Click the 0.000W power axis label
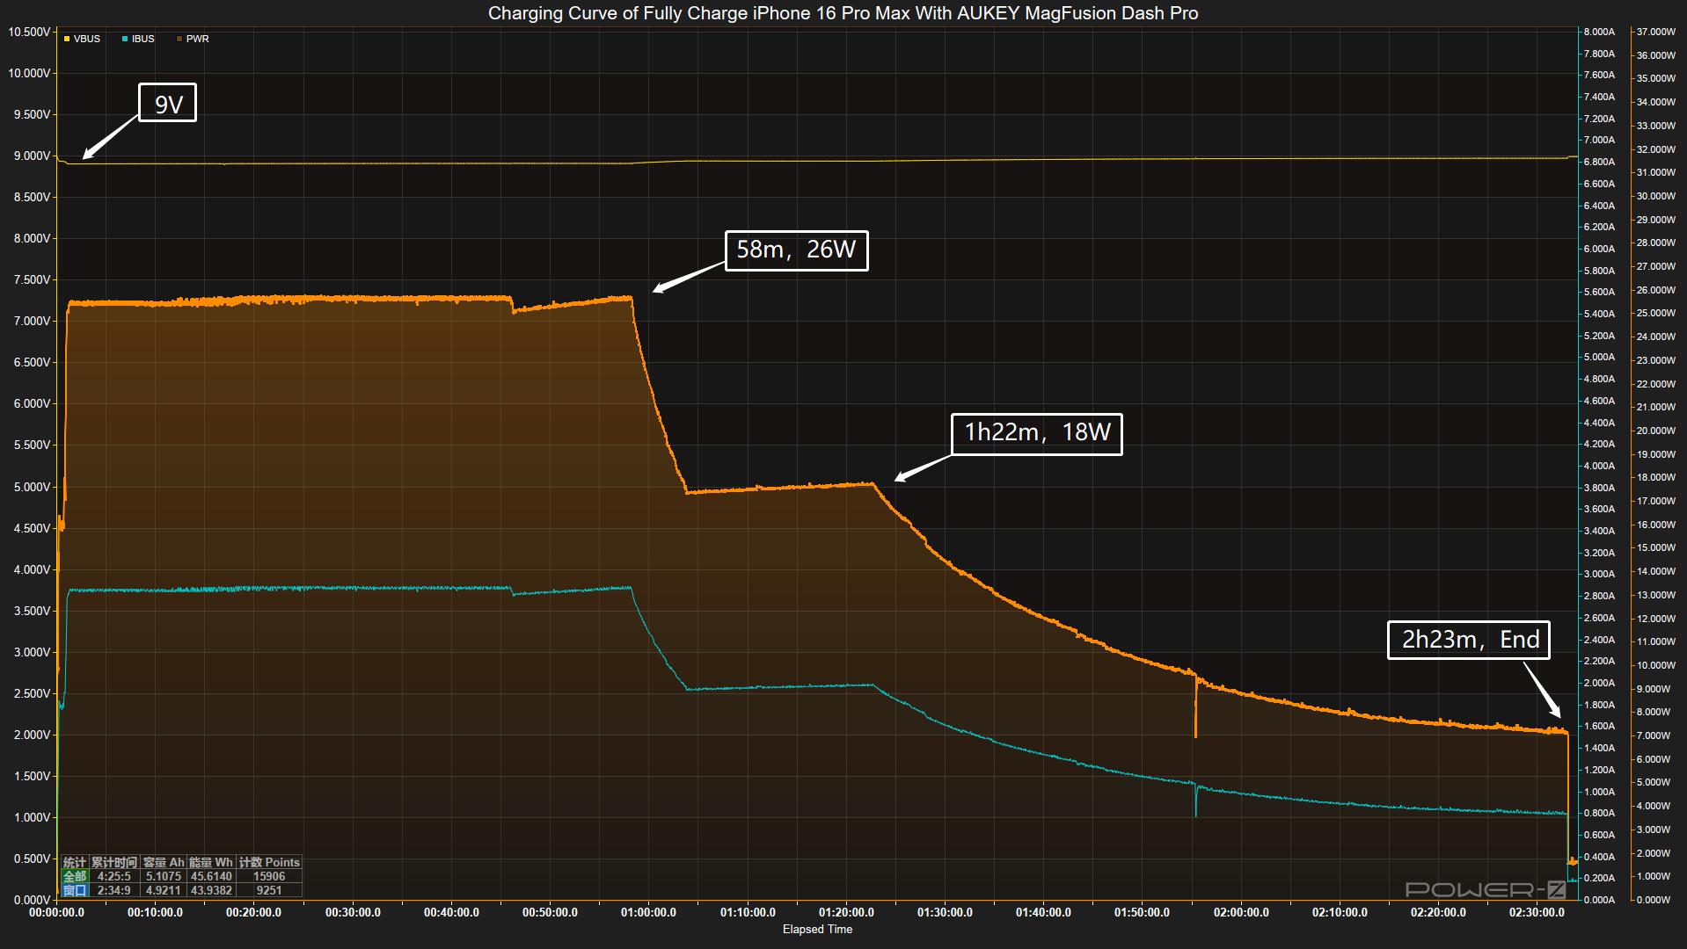The width and height of the screenshot is (1687, 949). pyautogui.click(x=1653, y=900)
